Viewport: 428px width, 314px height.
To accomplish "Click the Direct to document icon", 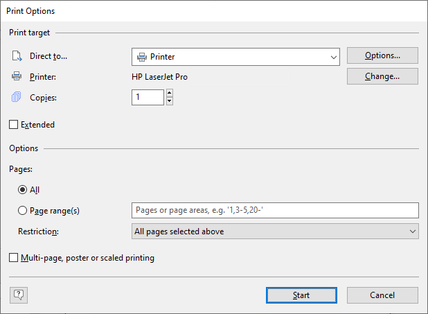I will 17,56.
